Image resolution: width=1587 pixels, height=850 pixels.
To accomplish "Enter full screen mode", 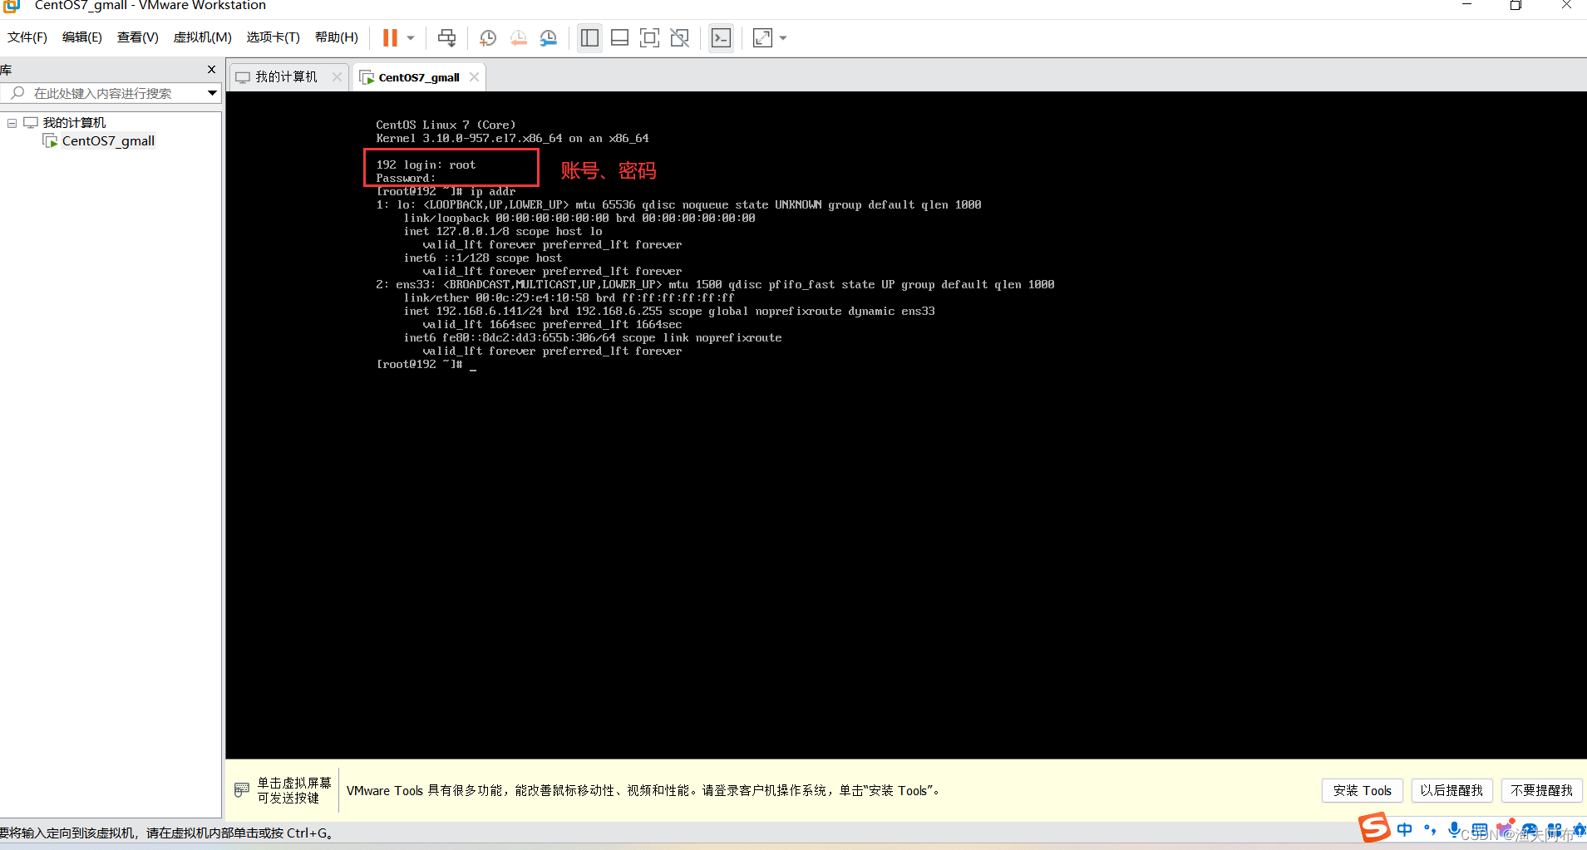I will pos(649,37).
